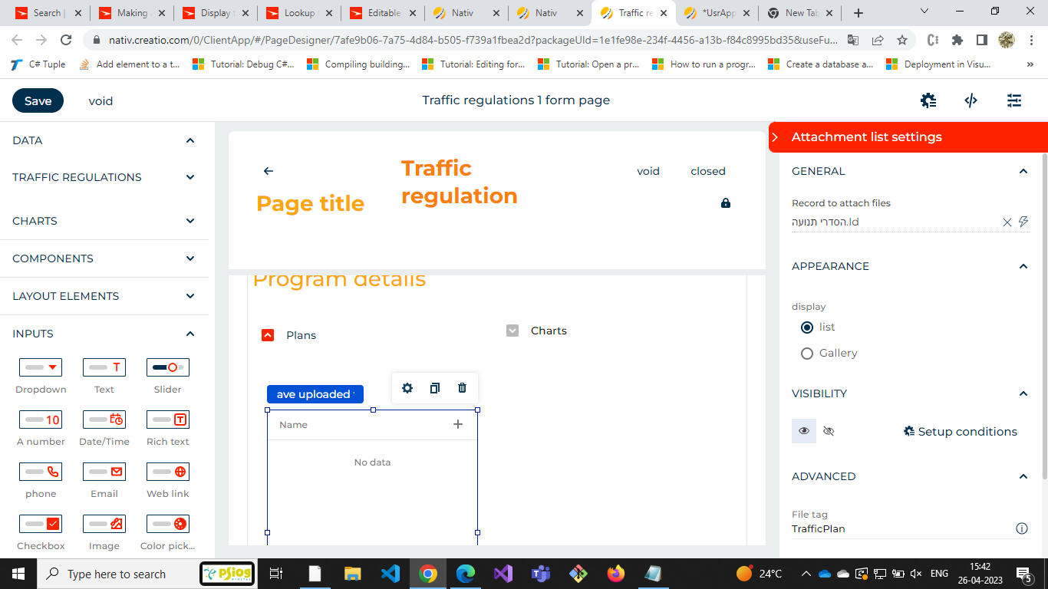The width and height of the screenshot is (1048, 589).
Task: Collapse the DATA section
Action: click(x=190, y=140)
